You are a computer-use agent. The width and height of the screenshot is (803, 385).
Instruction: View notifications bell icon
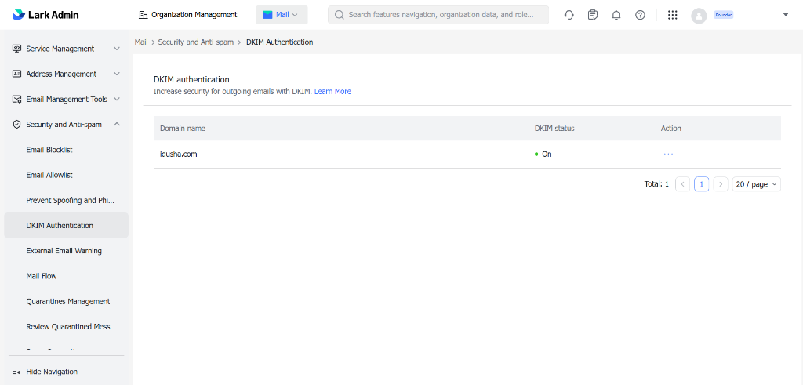(616, 15)
